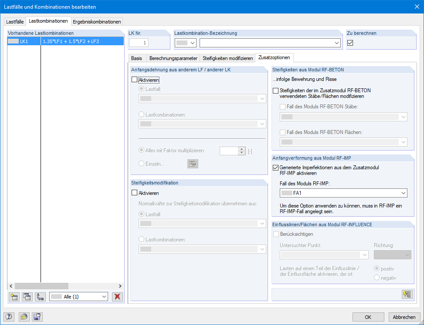Tick Fall des Moduls RF-BETON Stäbe checkbox
This screenshot has width=424, height=325.
click(282, 107)
